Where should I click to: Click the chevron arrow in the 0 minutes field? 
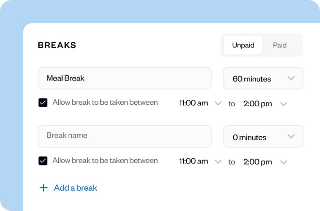click(x=291, y=137)
